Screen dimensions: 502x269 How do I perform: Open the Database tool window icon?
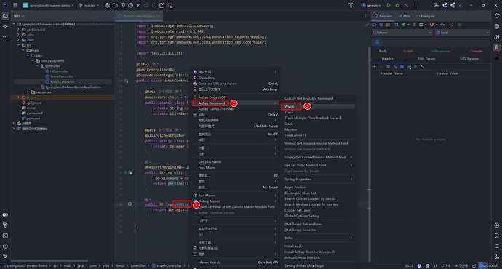(497, 27)
